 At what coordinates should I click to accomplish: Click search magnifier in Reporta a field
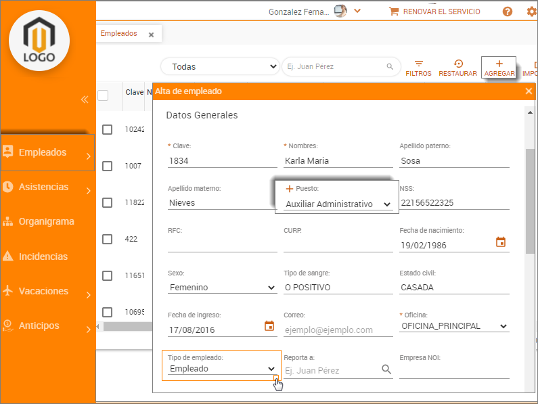coord(386,369)
